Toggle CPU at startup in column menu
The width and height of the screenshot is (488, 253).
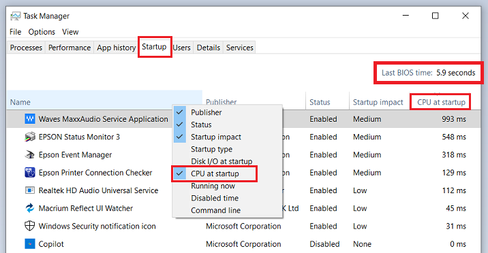click(x=227, y=173)
